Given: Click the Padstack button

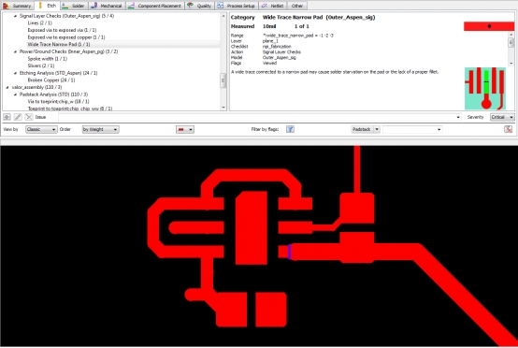Looking at the screenshot, I should click(362, 129).
